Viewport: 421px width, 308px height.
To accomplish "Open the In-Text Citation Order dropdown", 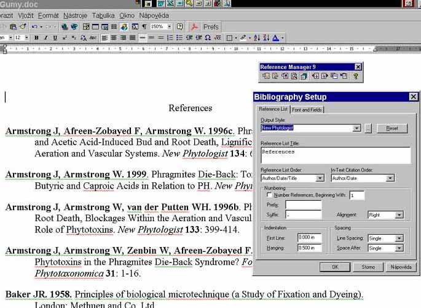I will click(x=390, y=178).
